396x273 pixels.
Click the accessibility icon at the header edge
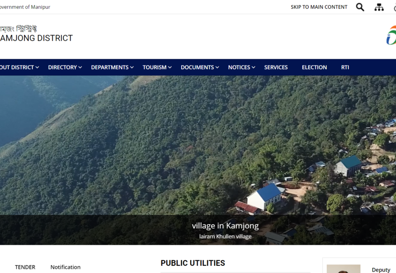pyautogui.click(x=395, y=8)
